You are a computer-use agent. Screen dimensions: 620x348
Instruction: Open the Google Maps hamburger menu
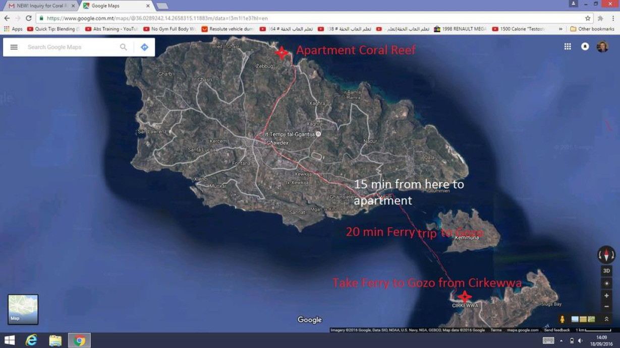pyautogui.click(x=14, y=47)
